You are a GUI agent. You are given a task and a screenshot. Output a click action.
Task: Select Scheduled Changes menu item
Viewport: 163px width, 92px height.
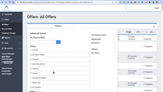(9, 33)
